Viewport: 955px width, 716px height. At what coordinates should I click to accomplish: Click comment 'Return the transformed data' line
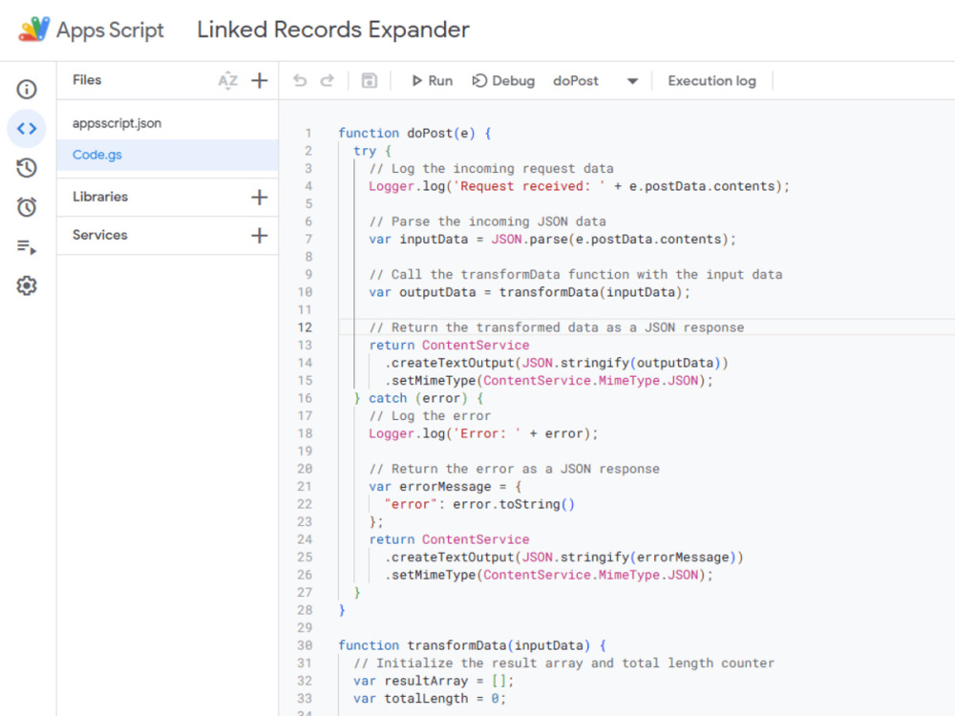(557, 327)
